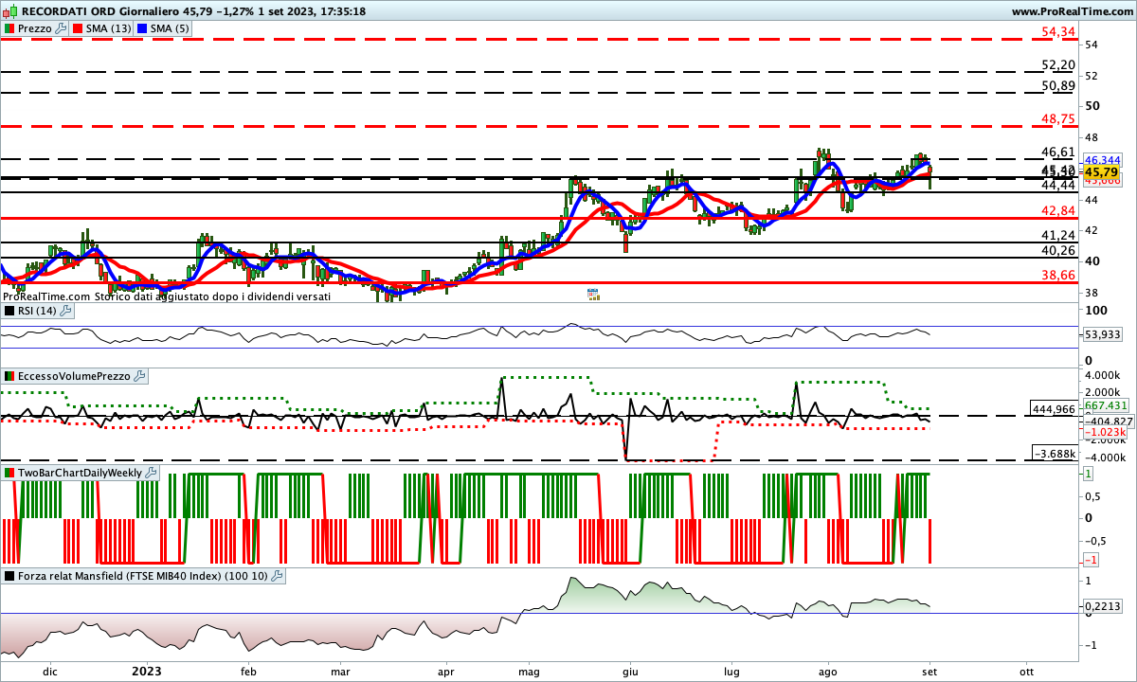
Task: Open Prezzo settings wrench icon
Action: pos(62,28)
